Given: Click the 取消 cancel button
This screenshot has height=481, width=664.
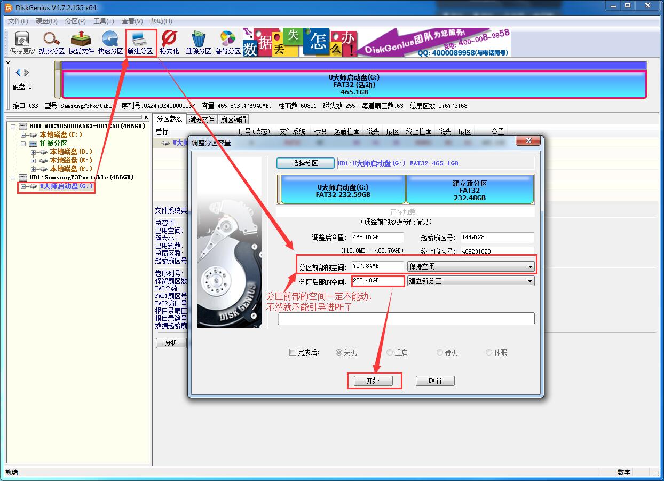Looking at the screenshot, I should pyautogui.click(x=435, y=381).
